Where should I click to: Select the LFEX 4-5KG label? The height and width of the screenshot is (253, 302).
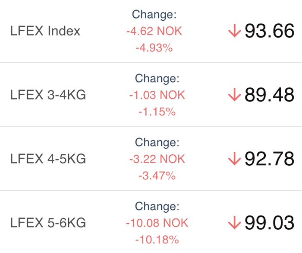(48, 159)
